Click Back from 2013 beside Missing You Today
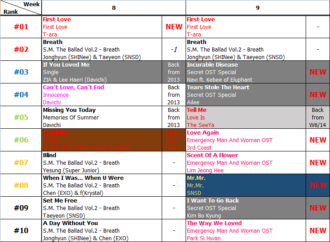The image size is (330, 242). click(x=174, y=117)
